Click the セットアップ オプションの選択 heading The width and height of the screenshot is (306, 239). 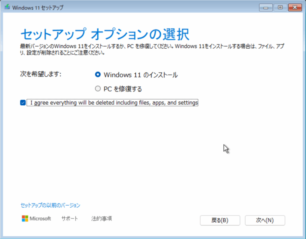[105, 35]
